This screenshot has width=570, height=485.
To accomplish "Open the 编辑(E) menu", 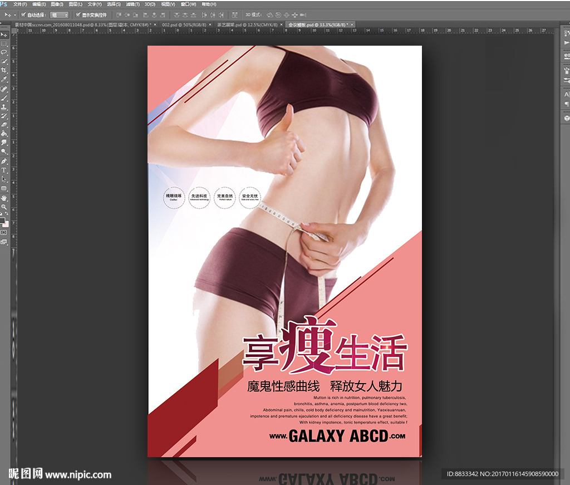I will click(40, 4).
